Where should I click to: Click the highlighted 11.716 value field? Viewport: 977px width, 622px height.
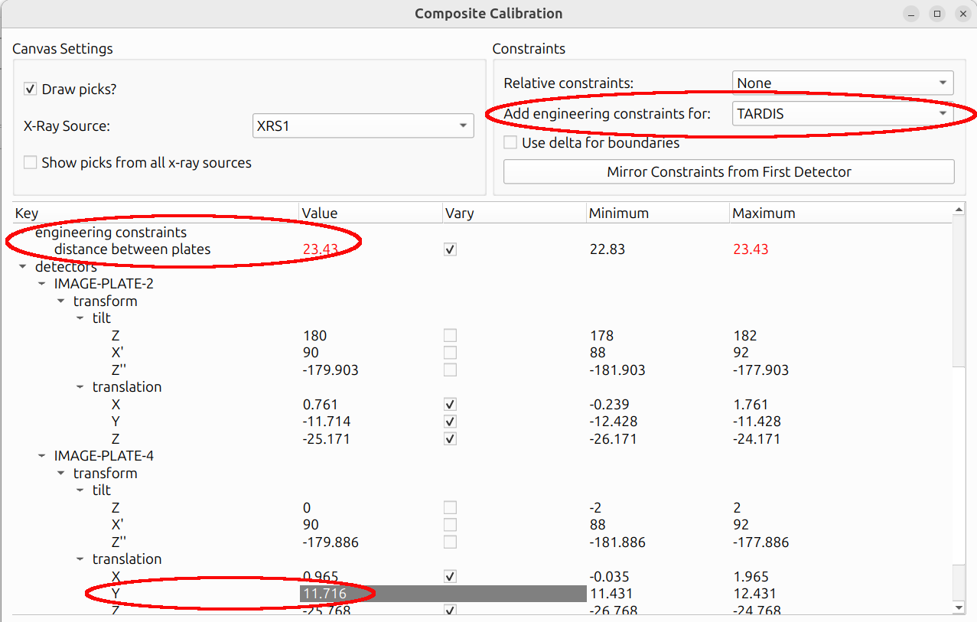[442, 594]
